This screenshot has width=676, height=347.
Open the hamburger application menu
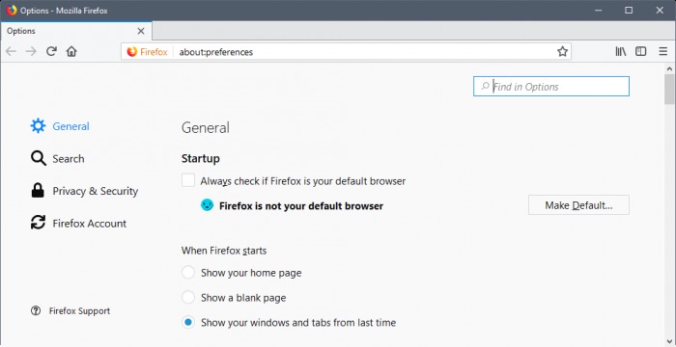(663, 52)
